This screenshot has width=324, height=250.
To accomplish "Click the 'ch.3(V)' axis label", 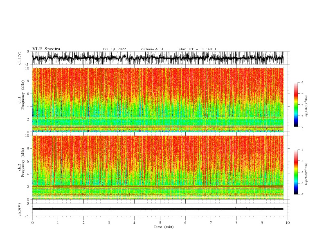I will coord(20,210).
